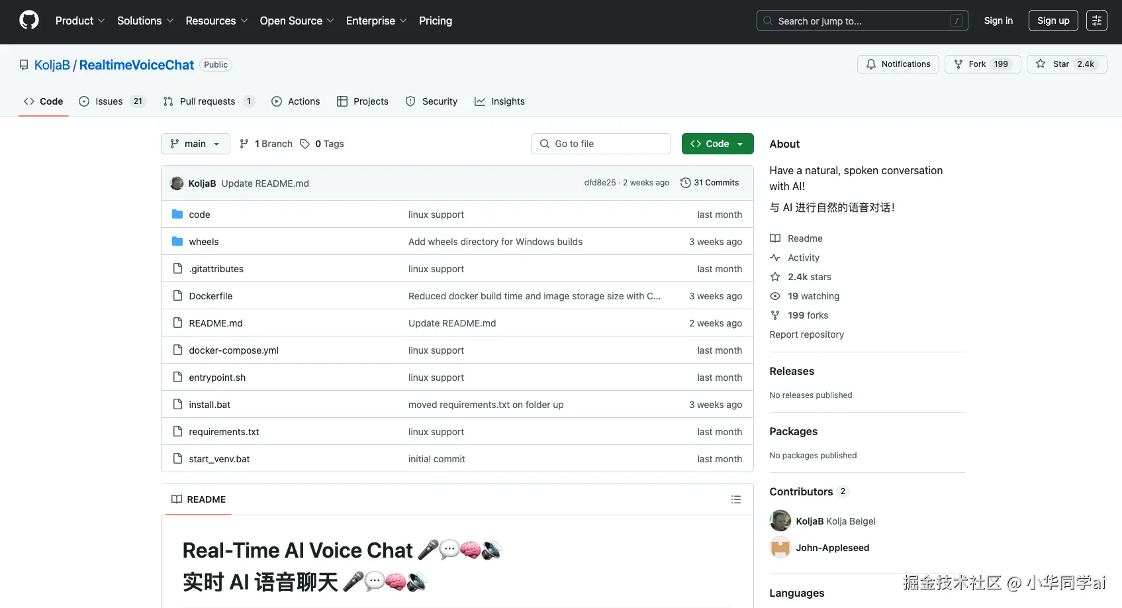This screenshot has height=608, width=1122.
Task: Open commit message 'moved requirements.txt on folder up'
Action: pyautogui.click(x=486, y=405)
